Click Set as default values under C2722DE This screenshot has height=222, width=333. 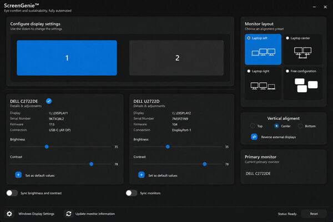[40, 175]
